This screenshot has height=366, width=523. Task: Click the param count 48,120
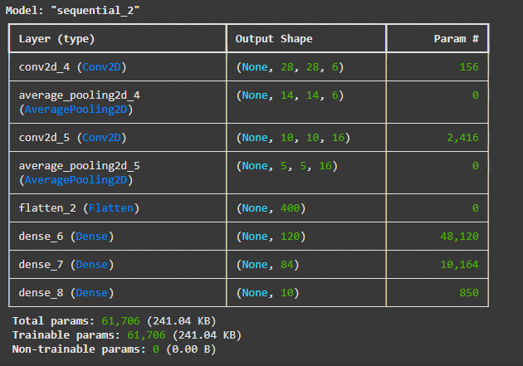(x=459, y=237)
